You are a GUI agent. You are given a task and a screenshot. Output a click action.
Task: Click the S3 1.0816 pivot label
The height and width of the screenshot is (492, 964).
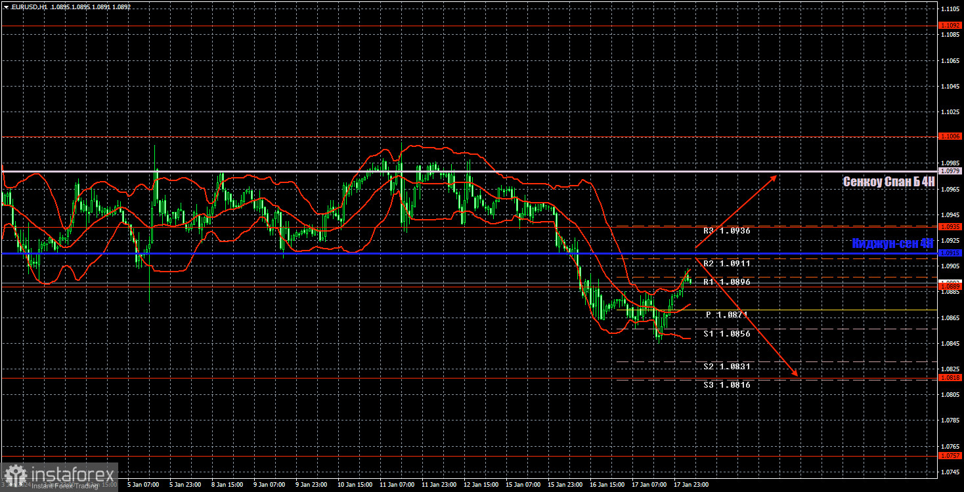coord(727,385)
